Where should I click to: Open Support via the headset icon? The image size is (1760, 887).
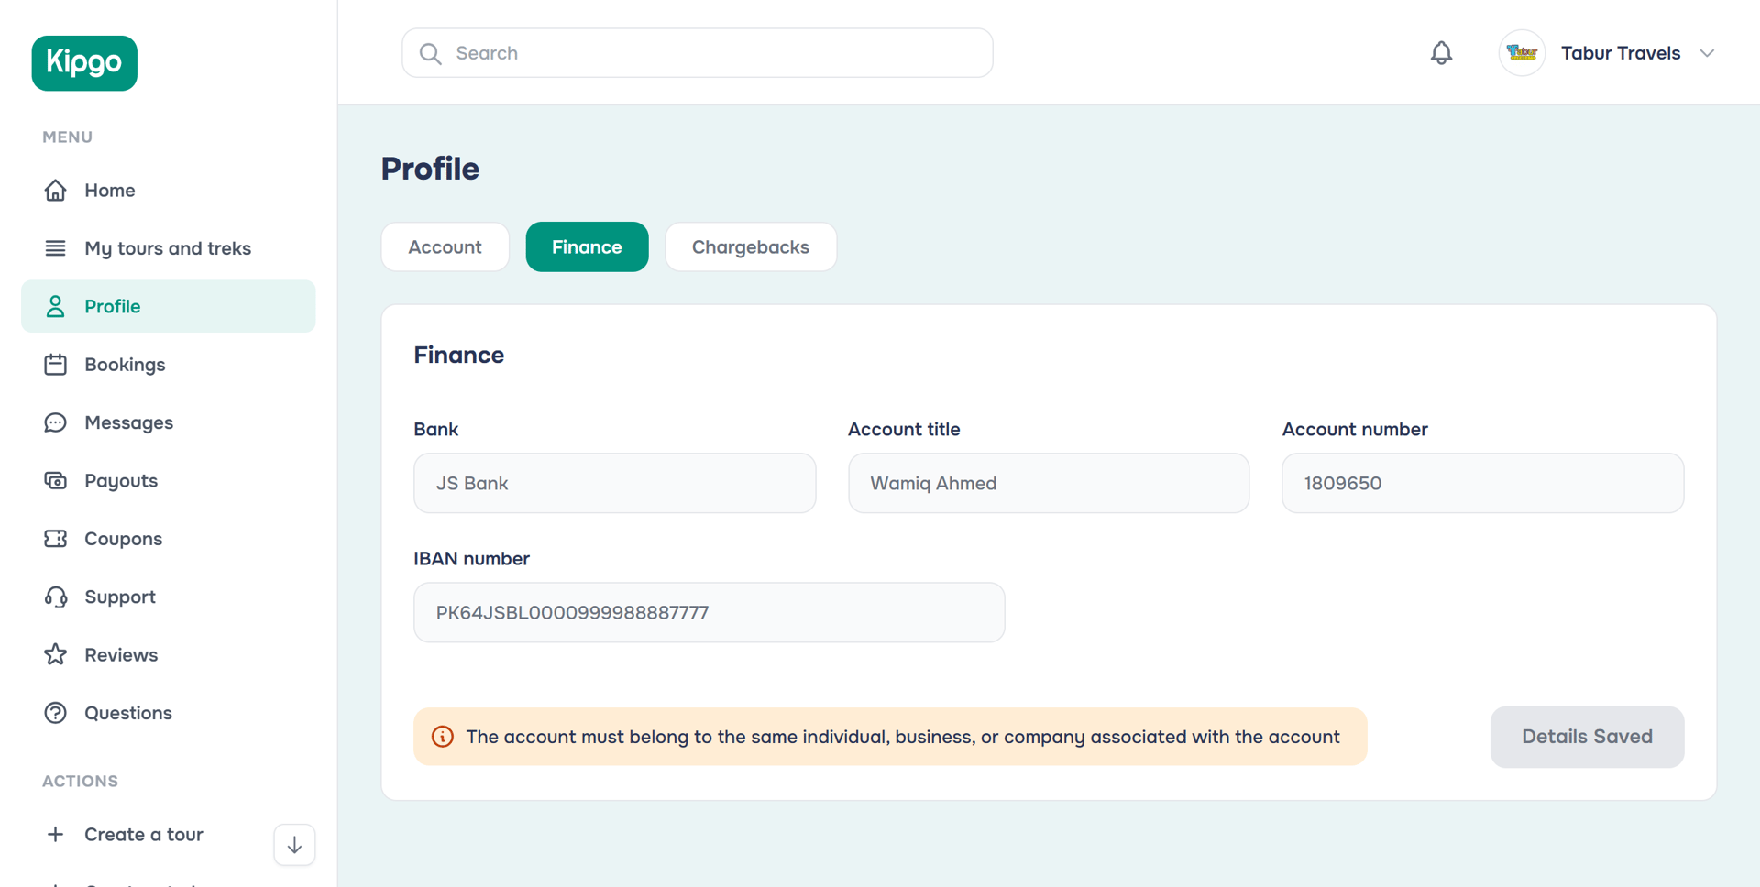point(56,597)
